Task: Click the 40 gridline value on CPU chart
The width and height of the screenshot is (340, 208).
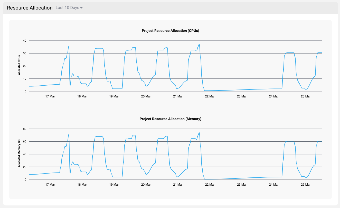Action: [25, 40]
